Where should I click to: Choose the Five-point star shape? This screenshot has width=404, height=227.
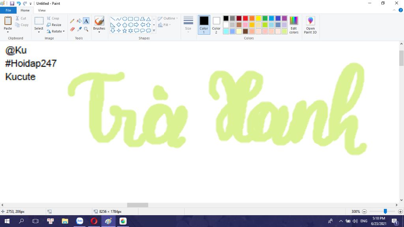click(x=125, y=31)
